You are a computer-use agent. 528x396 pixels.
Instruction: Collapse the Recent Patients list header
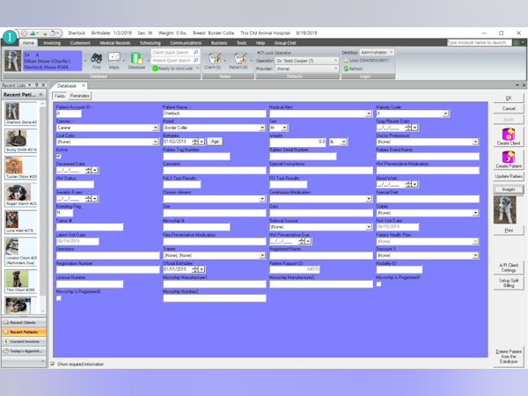pos(41,95)
